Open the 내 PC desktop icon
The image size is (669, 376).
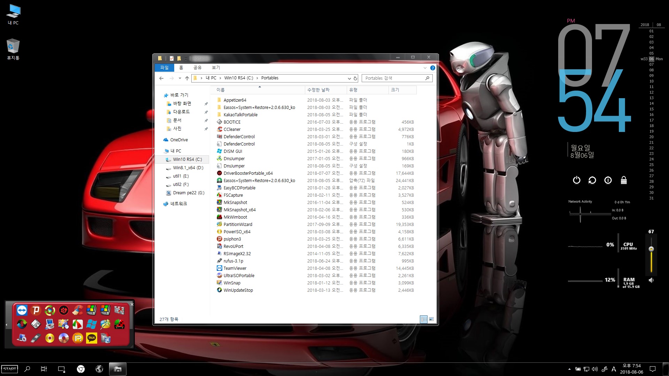point(13,15)
